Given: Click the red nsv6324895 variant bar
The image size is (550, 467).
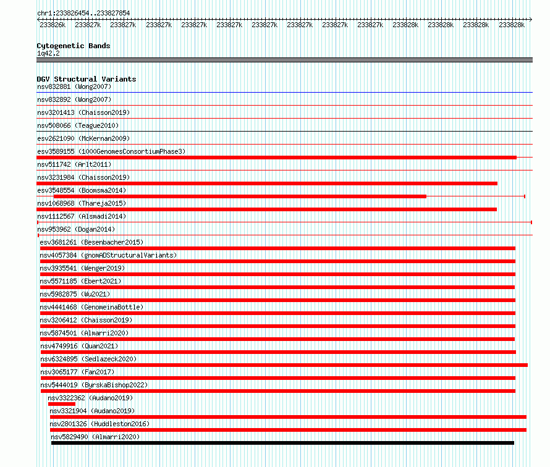Looking at the screenshot, I should [284, 365].
